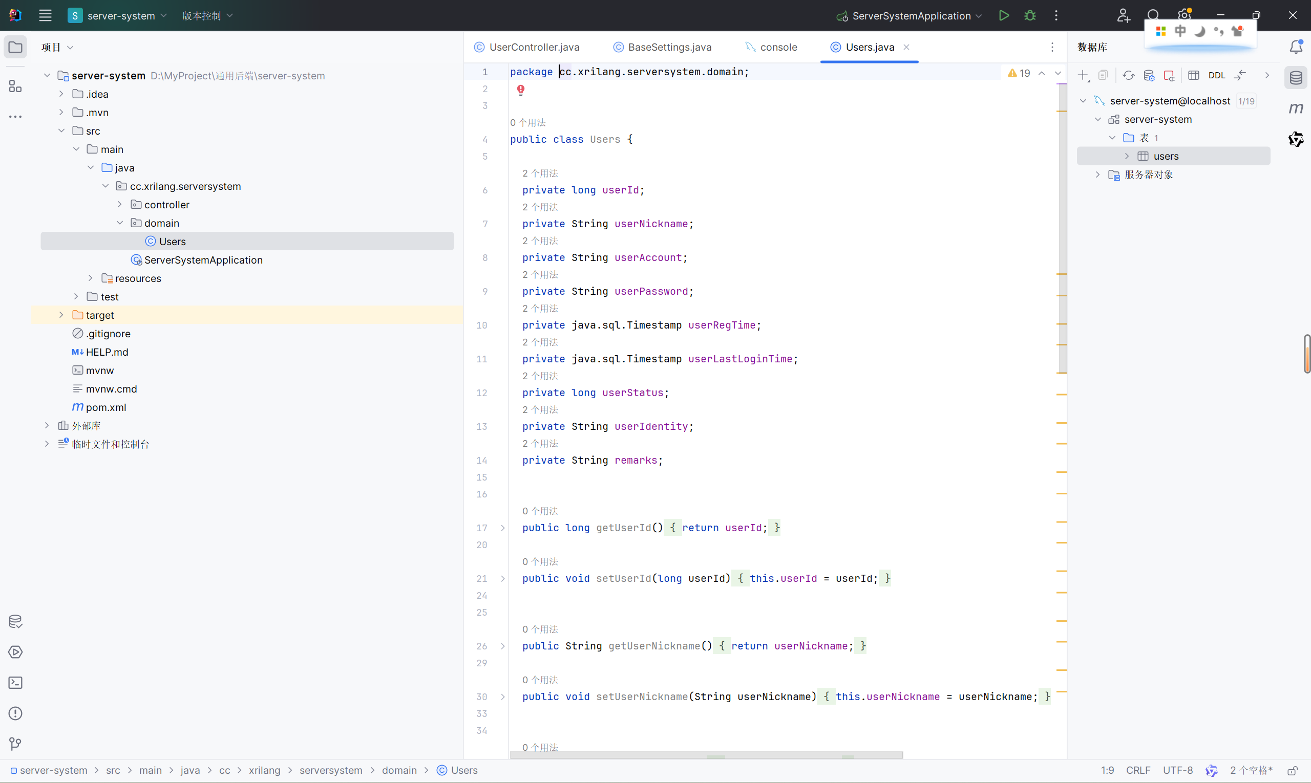Viewport: 1311px width, 783px height.
Task: Collapse the src folder
Action: tap(61, 131)
